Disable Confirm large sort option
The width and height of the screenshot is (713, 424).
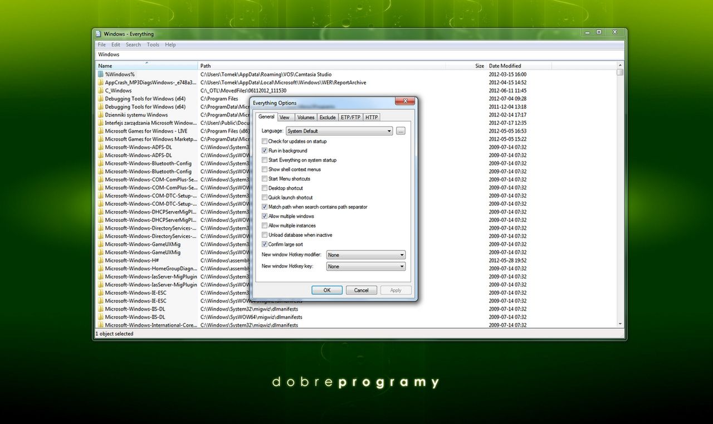(265, 245)
